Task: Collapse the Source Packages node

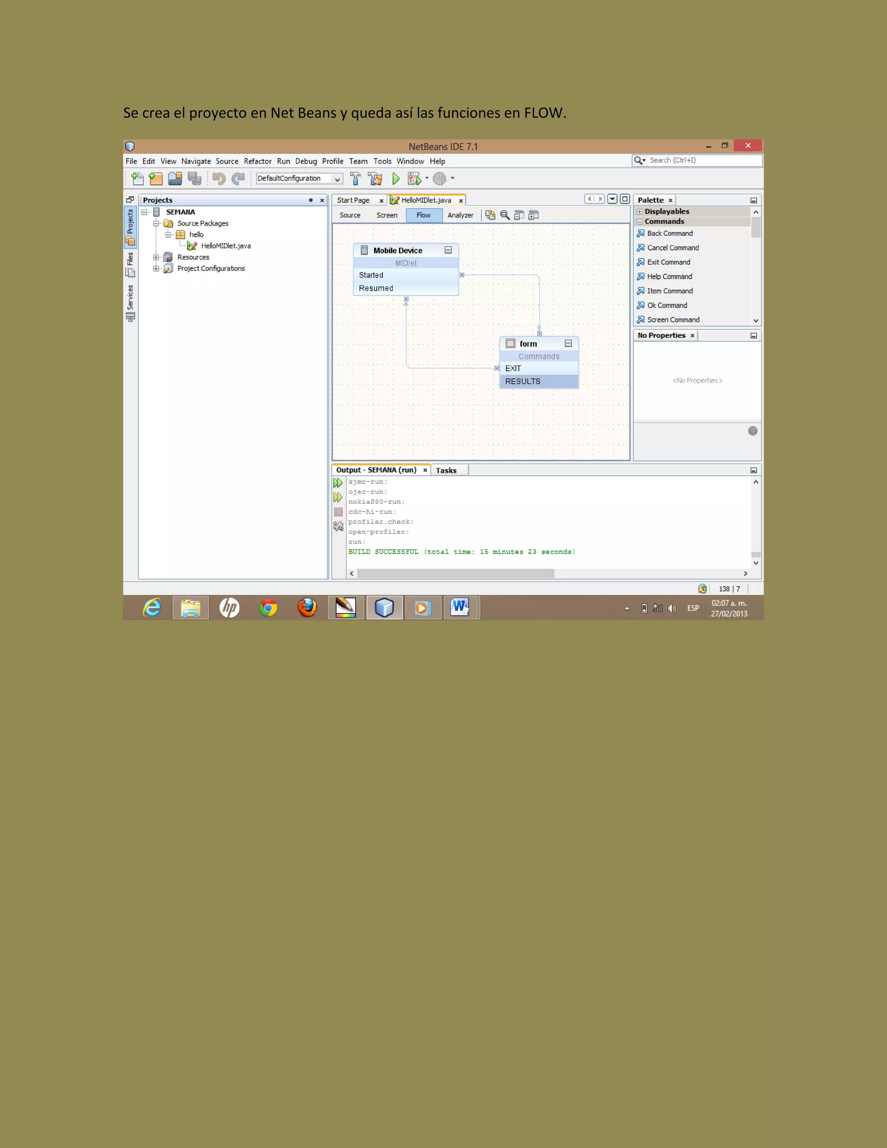Action: pos(156,224)
